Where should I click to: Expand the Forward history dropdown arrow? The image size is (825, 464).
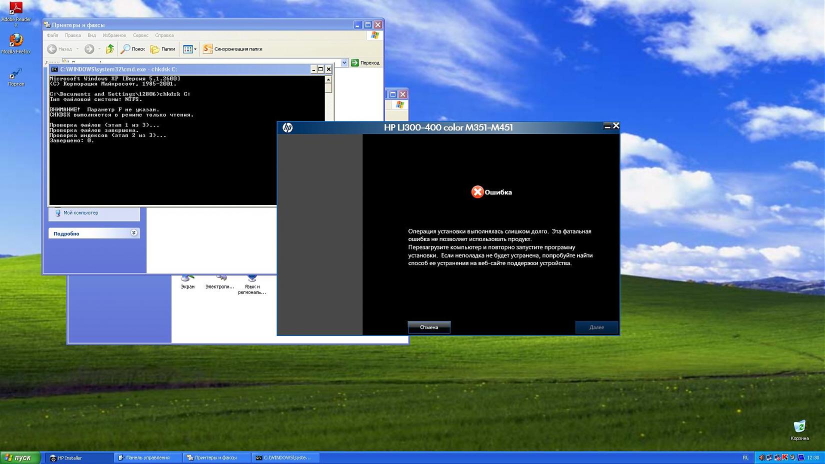[99, 49]
